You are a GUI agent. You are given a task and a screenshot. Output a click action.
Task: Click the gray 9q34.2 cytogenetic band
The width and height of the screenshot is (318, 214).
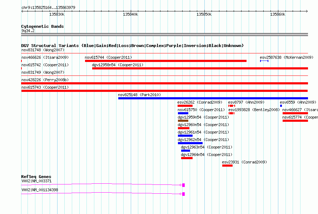(x=164, y=35)
